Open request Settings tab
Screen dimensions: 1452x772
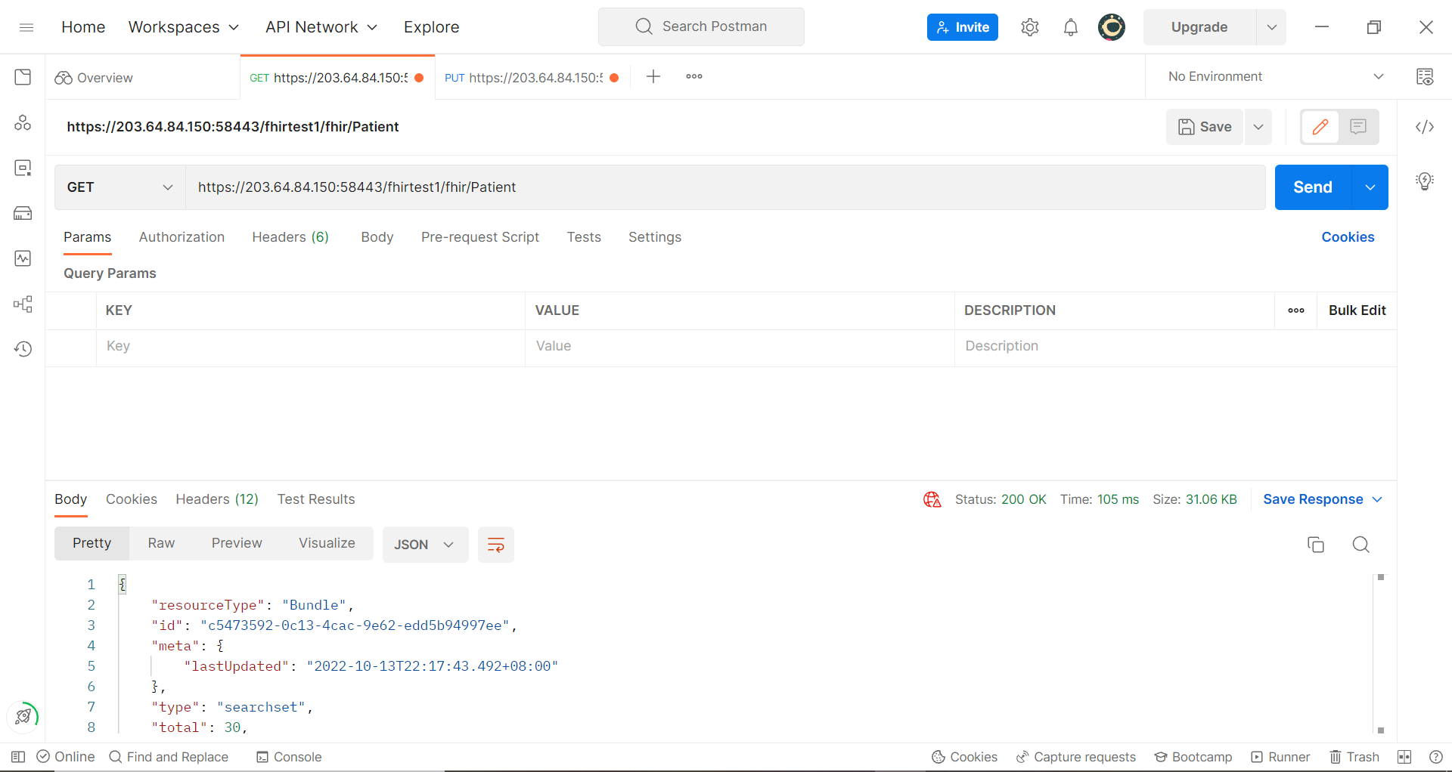coord(655,237)
